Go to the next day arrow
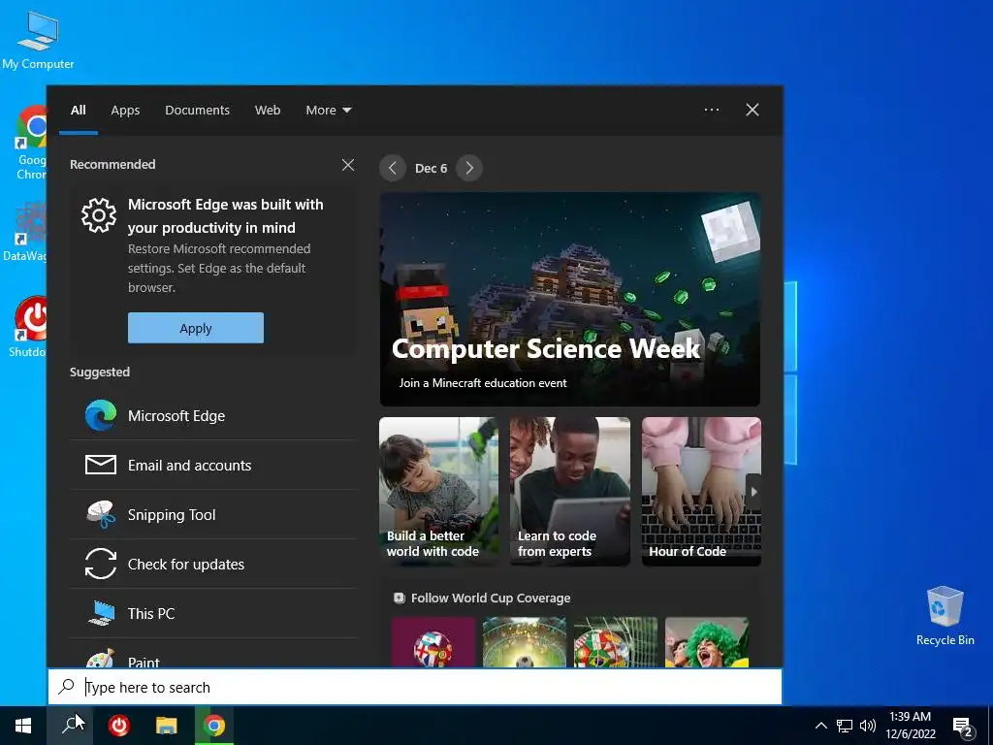Screen dimensions: 993x745 tap(469, 168)
